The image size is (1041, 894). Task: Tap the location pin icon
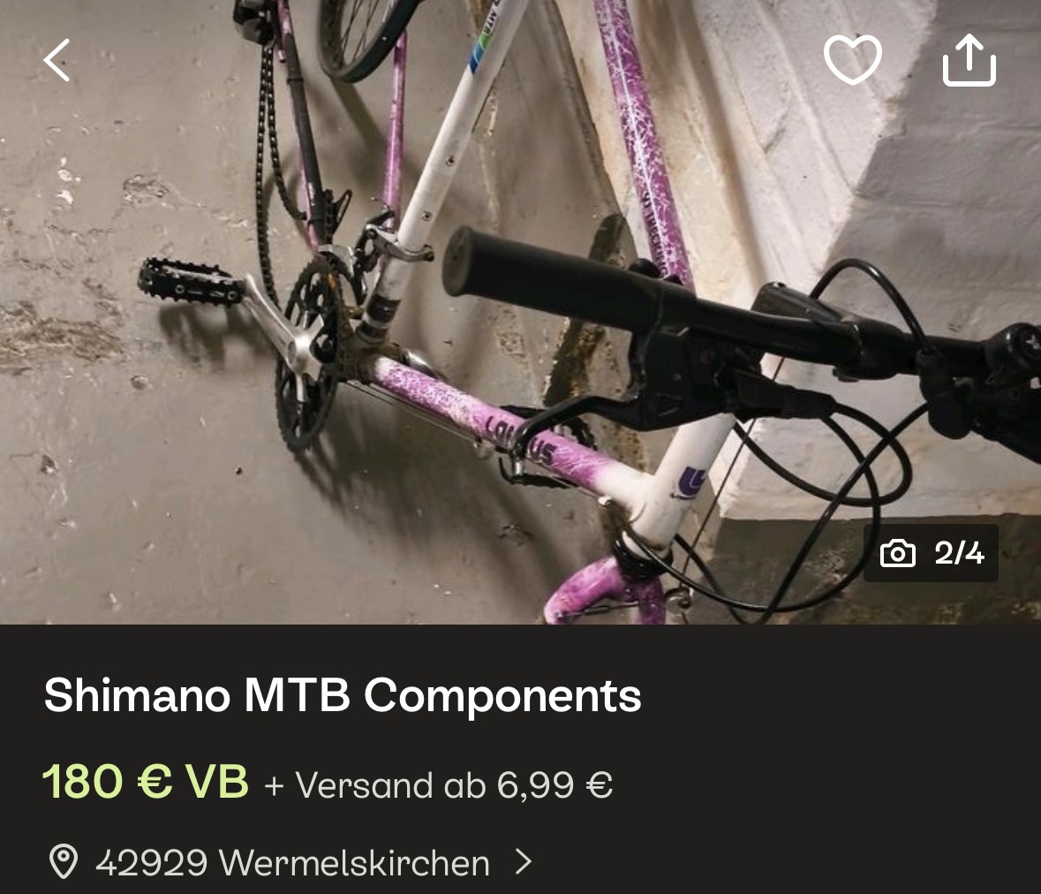pos(63,862)
